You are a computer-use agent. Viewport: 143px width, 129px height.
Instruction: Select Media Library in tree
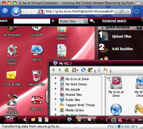pyautogui.click(x=75, y=110)
